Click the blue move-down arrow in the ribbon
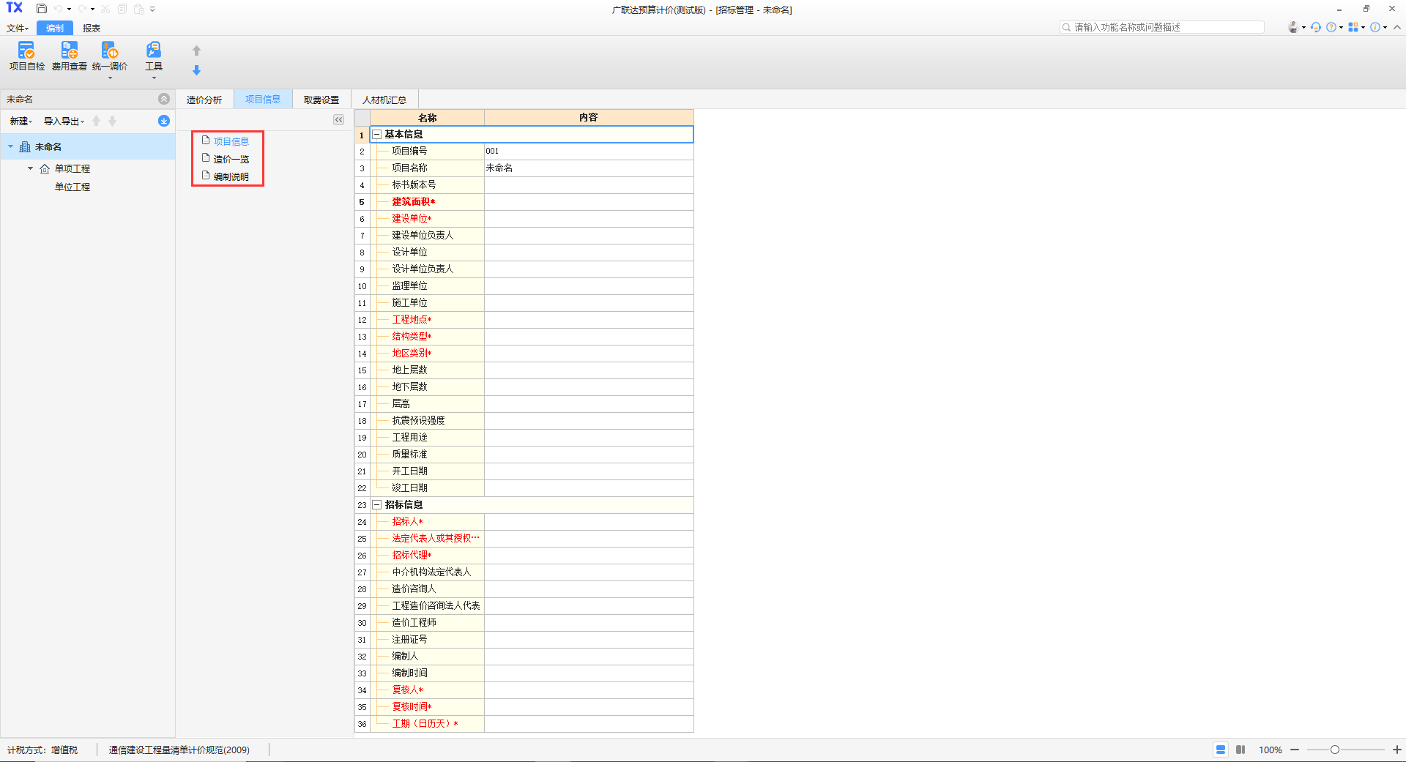 coord(196,70)
